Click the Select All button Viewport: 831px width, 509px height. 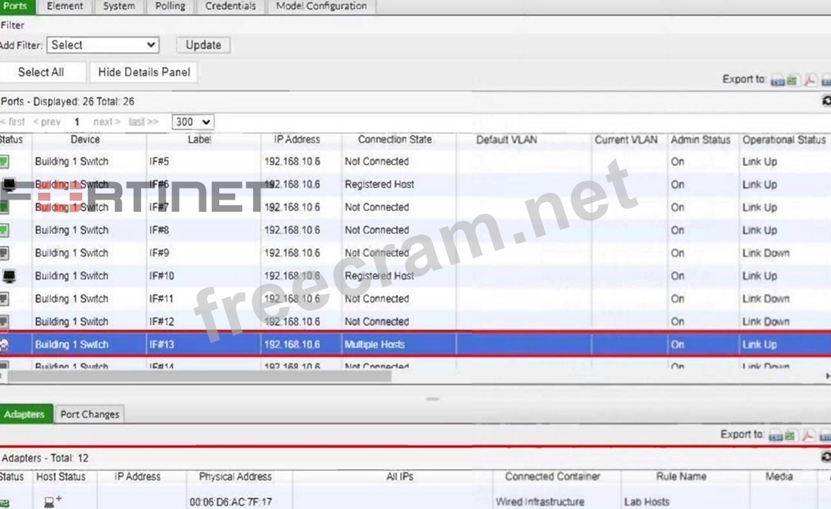41,72
